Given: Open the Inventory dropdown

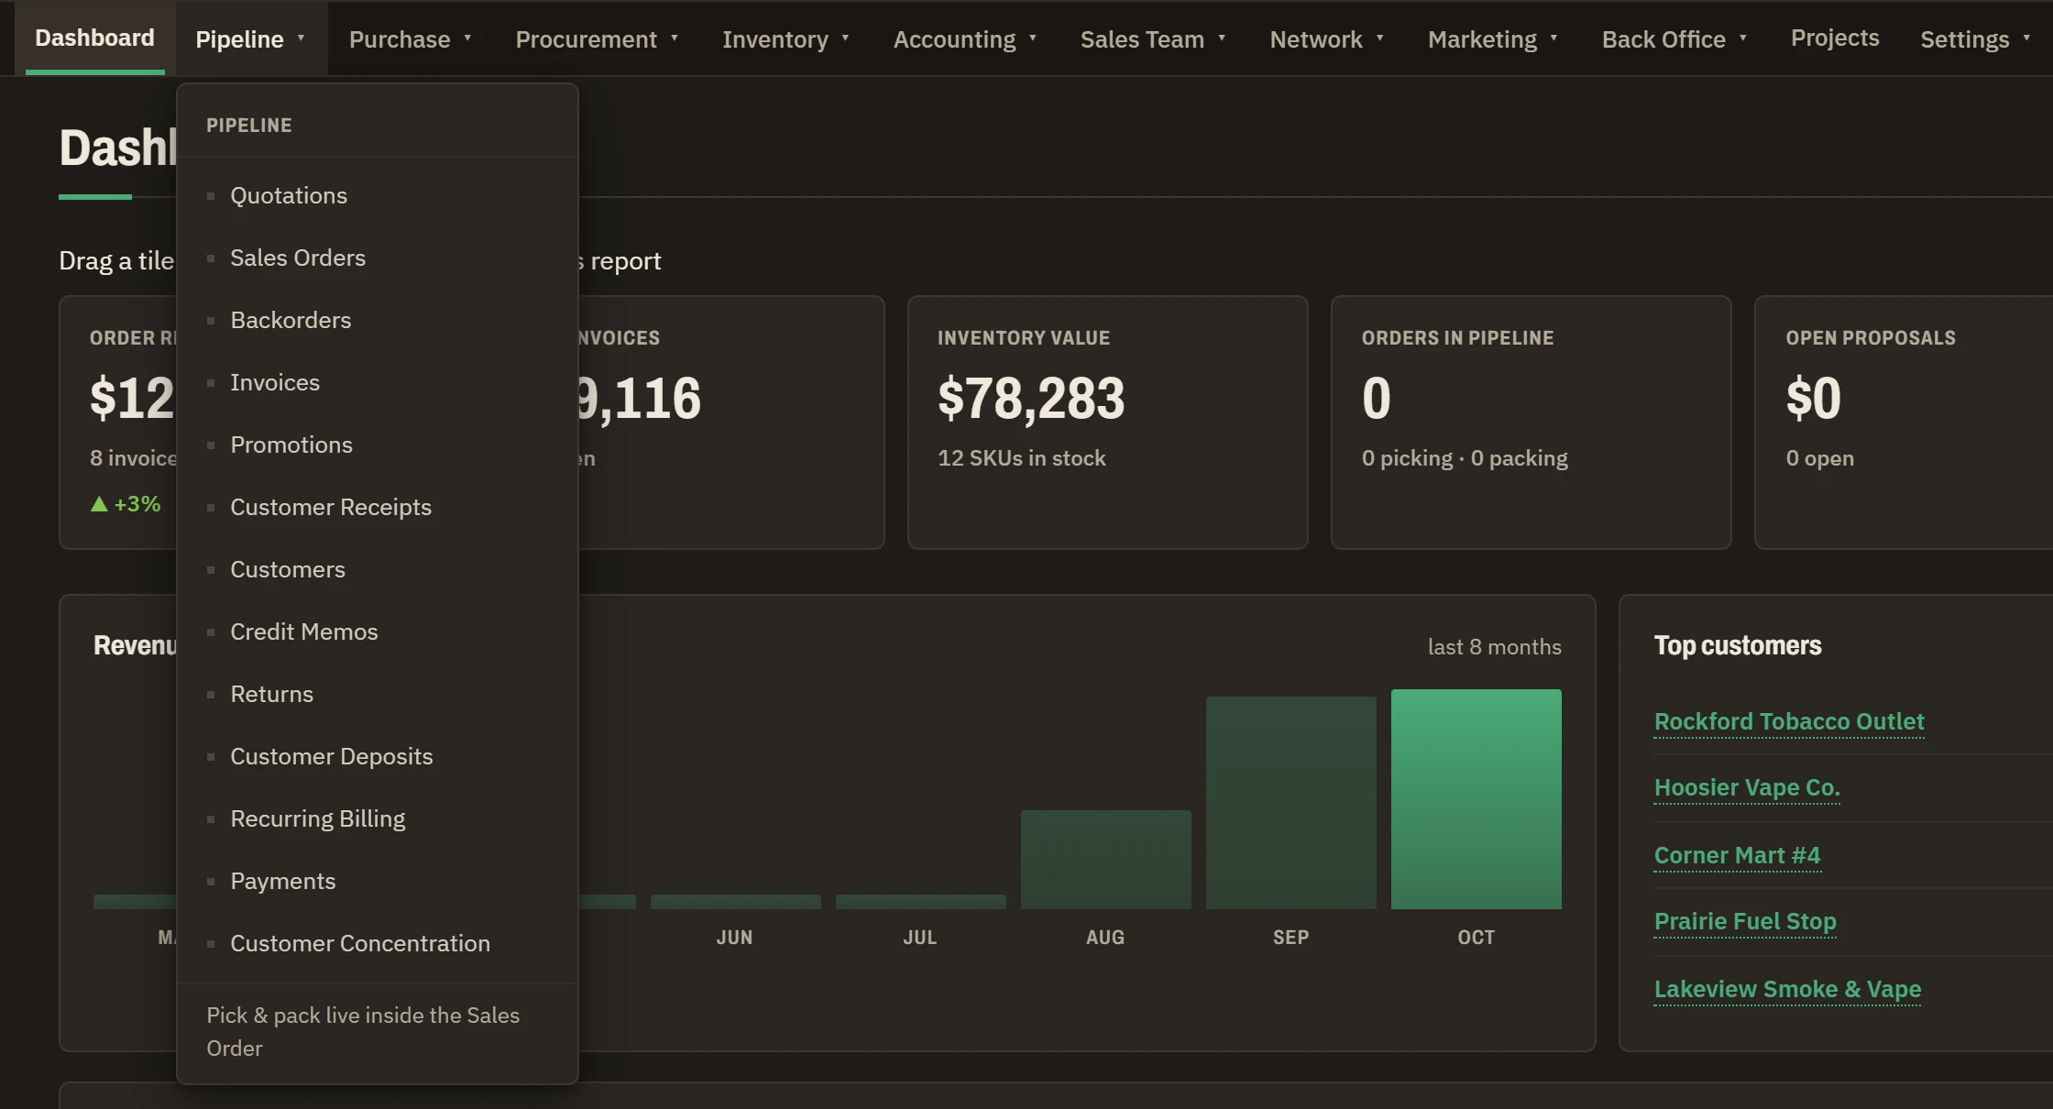Looking at the screenshot, I should point(786,38).
